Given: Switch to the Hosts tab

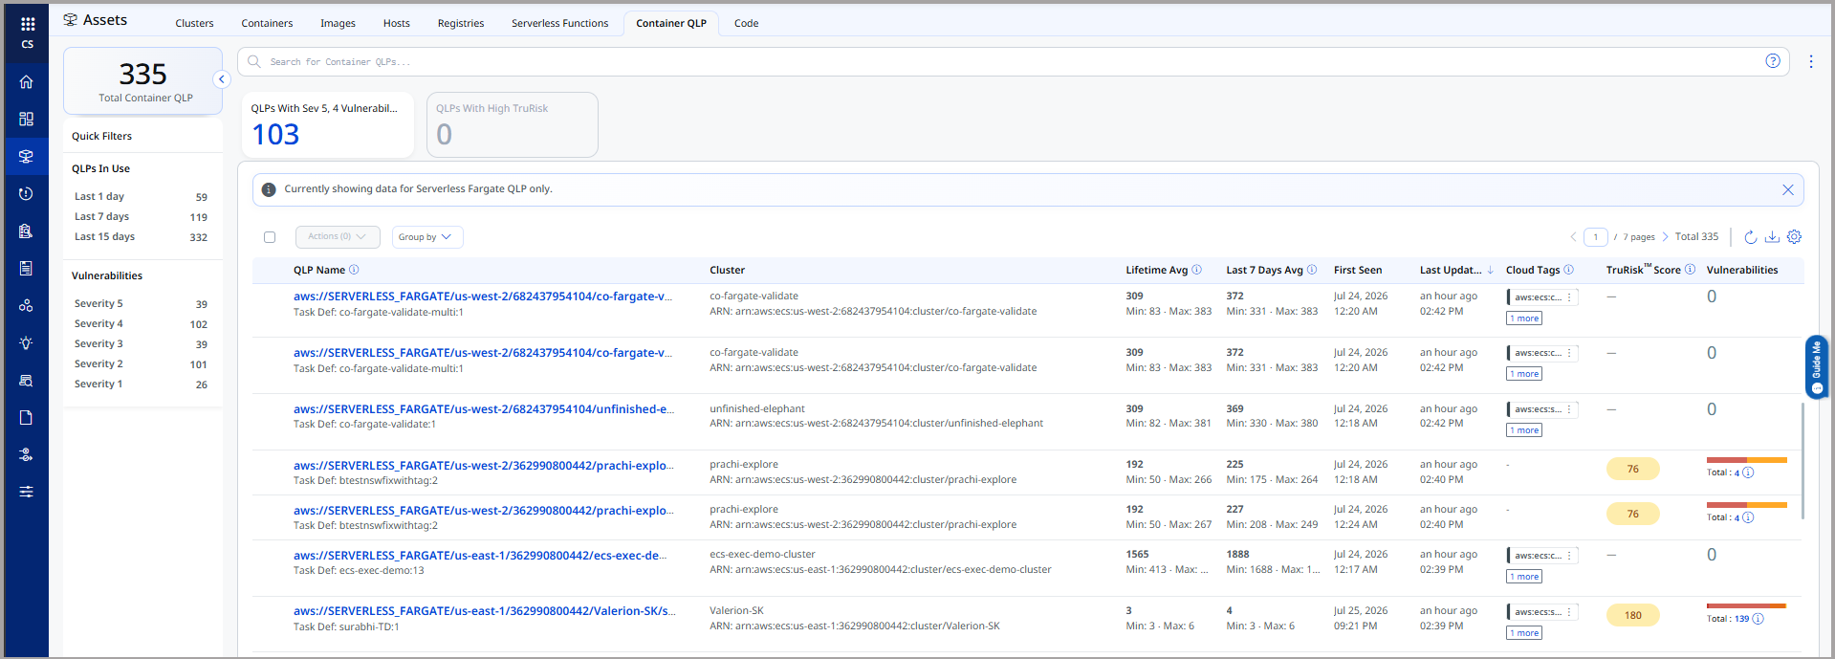Looking at the screenshot, I should pos(397,23).
